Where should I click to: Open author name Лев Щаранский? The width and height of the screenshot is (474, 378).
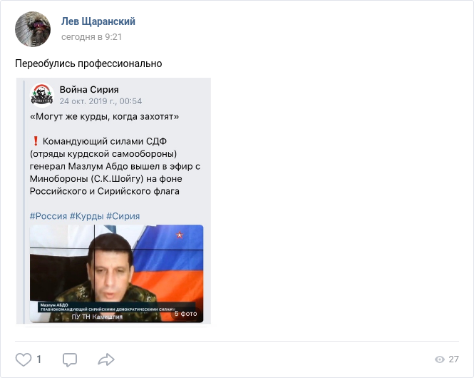pos(98,21)
